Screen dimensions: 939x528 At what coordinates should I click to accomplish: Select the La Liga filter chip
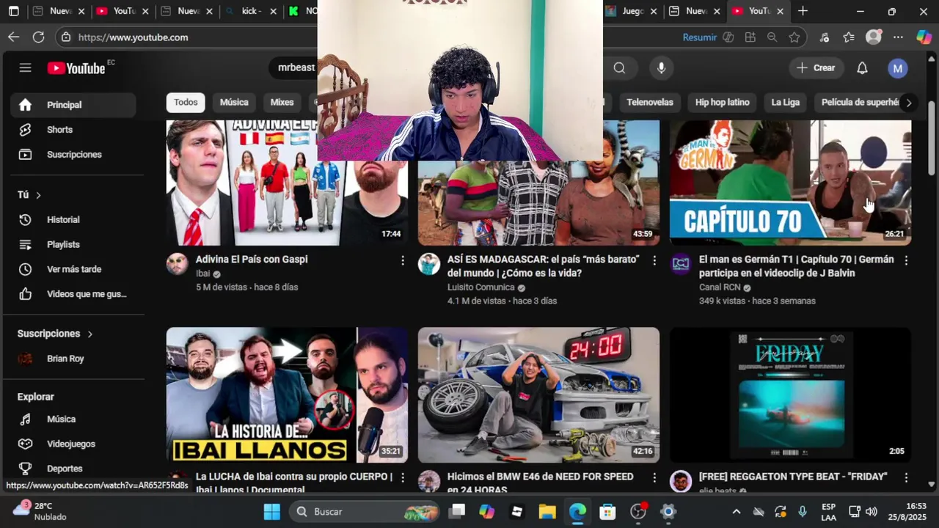tap(785, 103)
